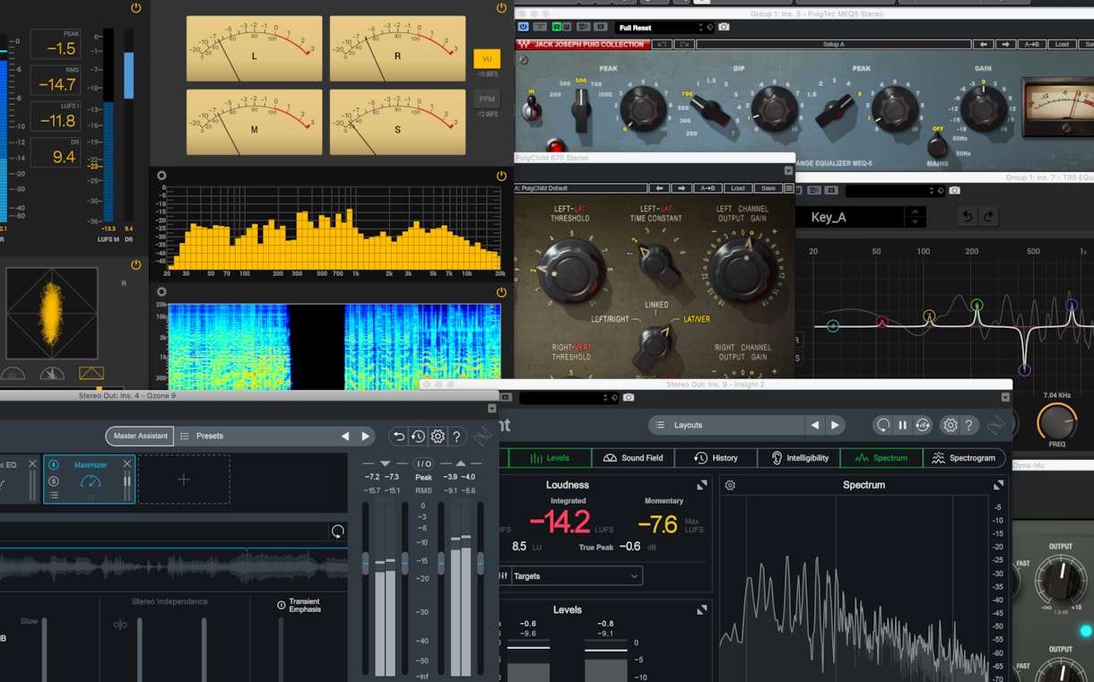
Task: Open Insight 2 settings gear
Action: click(951, 425)
